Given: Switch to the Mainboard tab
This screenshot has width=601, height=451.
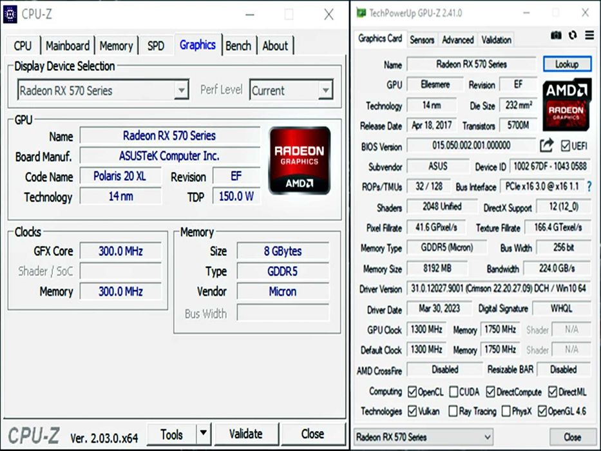Looking at the screenshot, I should coord(68,46).
